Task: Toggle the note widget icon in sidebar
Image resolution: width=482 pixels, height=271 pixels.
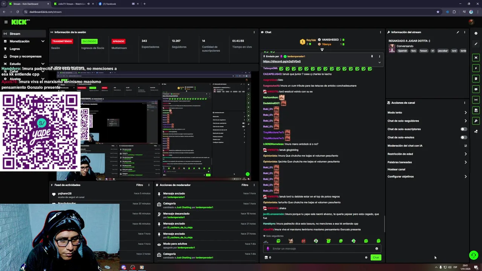Action: pos(476,79)
